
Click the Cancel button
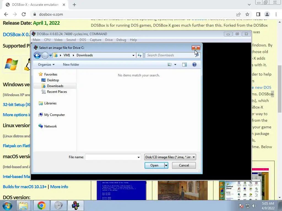(184, 165)
